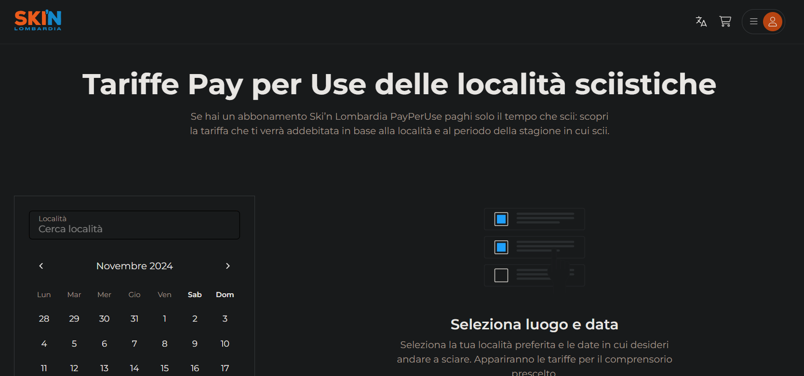Go to previous month in calendar
This screenshot has width=804, height=376.
point(41,266)
